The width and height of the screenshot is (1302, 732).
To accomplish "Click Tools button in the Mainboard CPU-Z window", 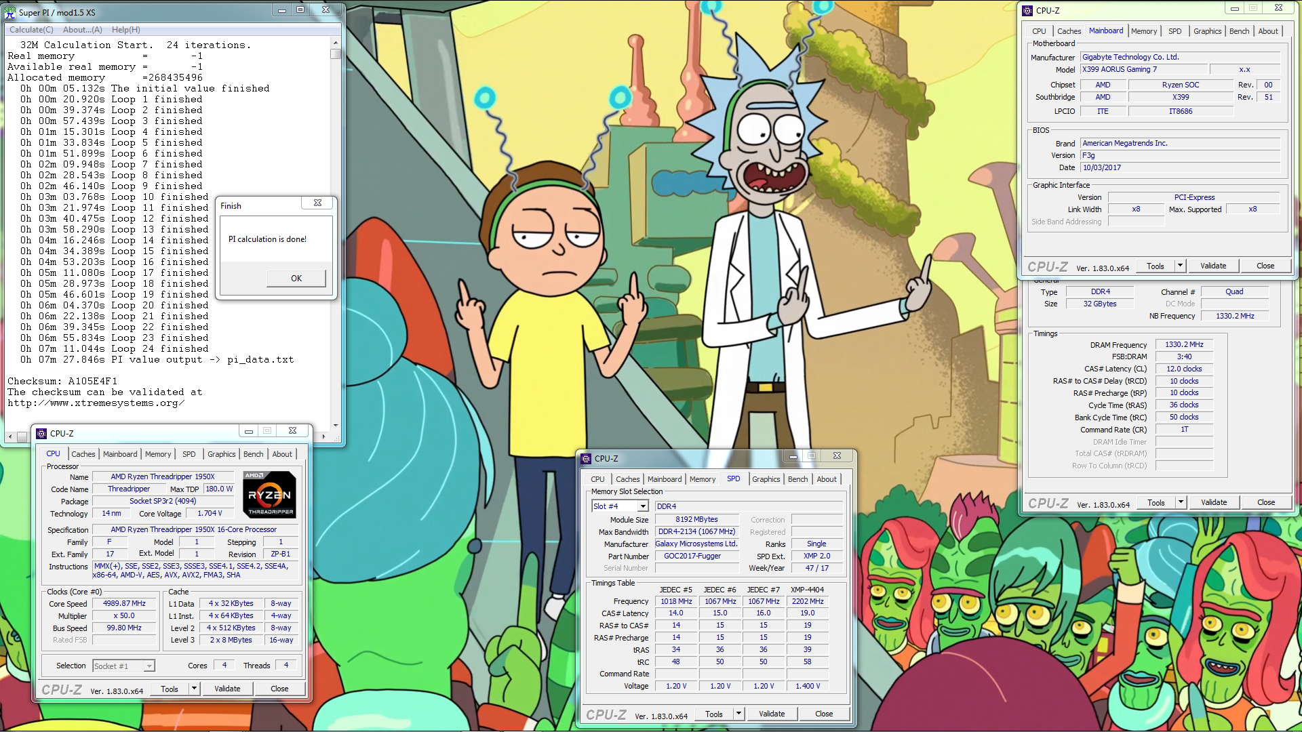I will click(x=1156, y=266).
